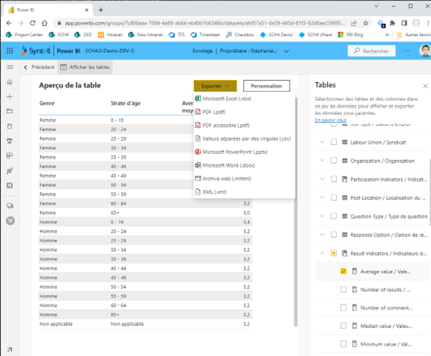Open the app launcher grid icon
Viewport: 431px width, 356px height.
[10, 51]
